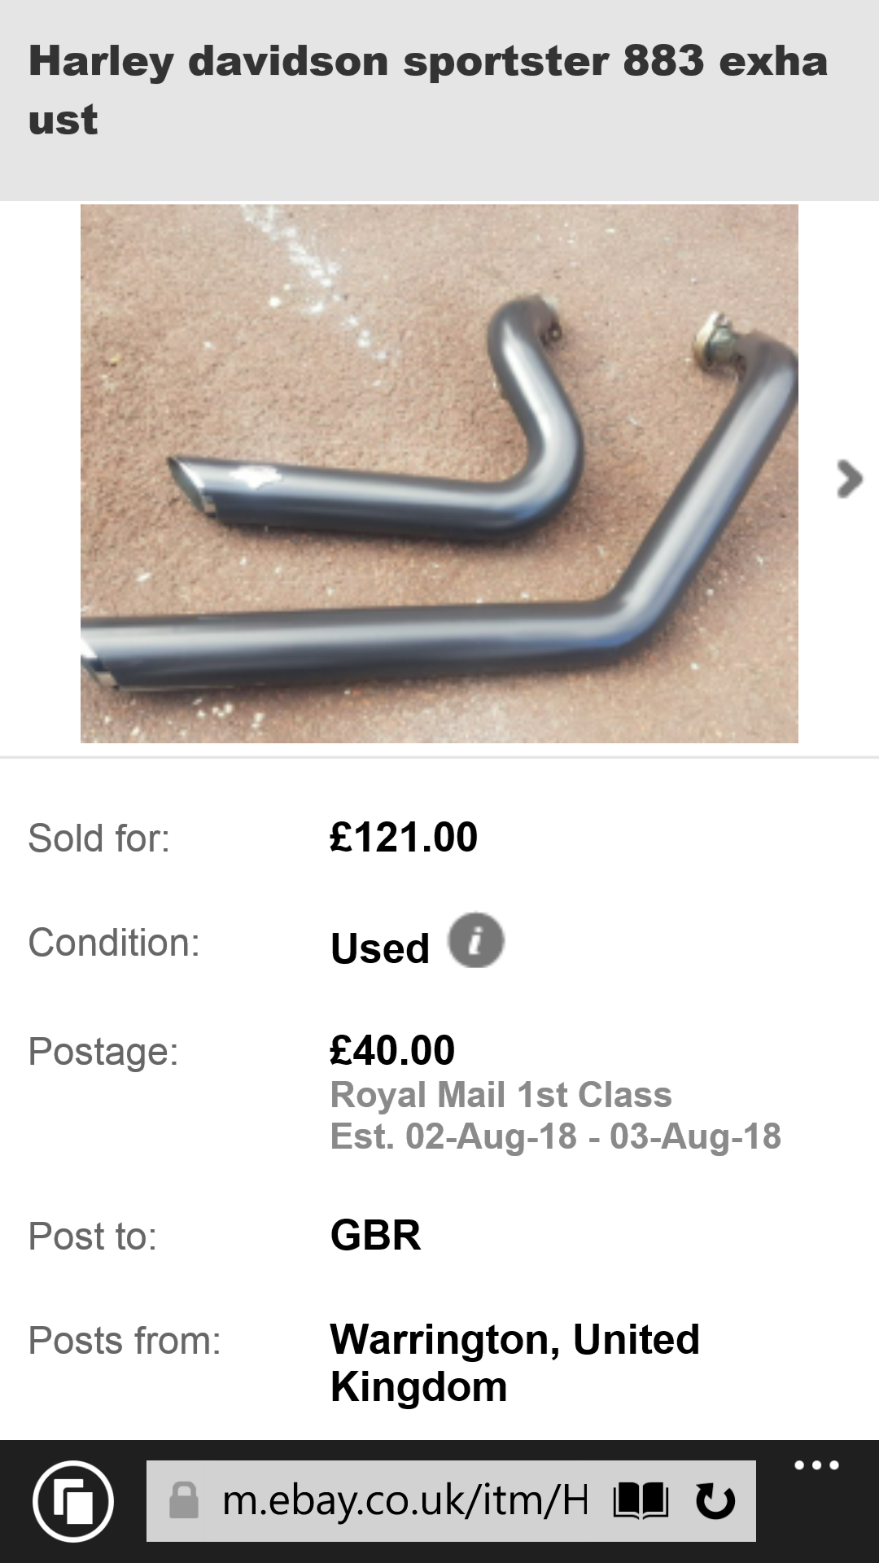879x1563 pixels.
Task: Tap the Posts from label
Action: pyautogui.click(x=125, y=1341)
